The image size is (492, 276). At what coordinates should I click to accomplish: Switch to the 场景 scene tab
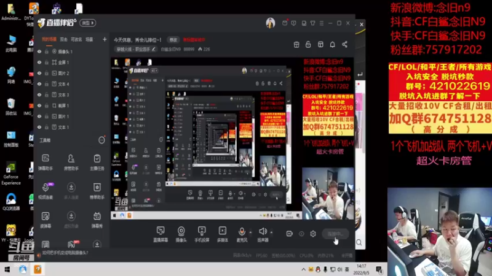tap(89, 39)
